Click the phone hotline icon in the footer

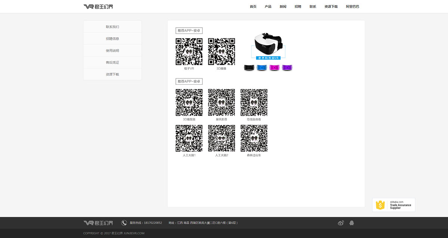point(124,223)
